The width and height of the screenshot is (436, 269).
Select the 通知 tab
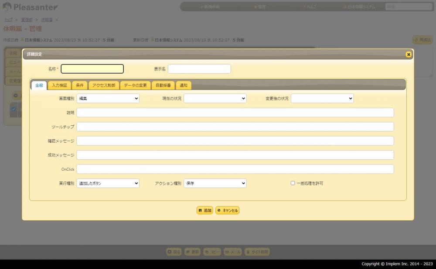point(184,85)
